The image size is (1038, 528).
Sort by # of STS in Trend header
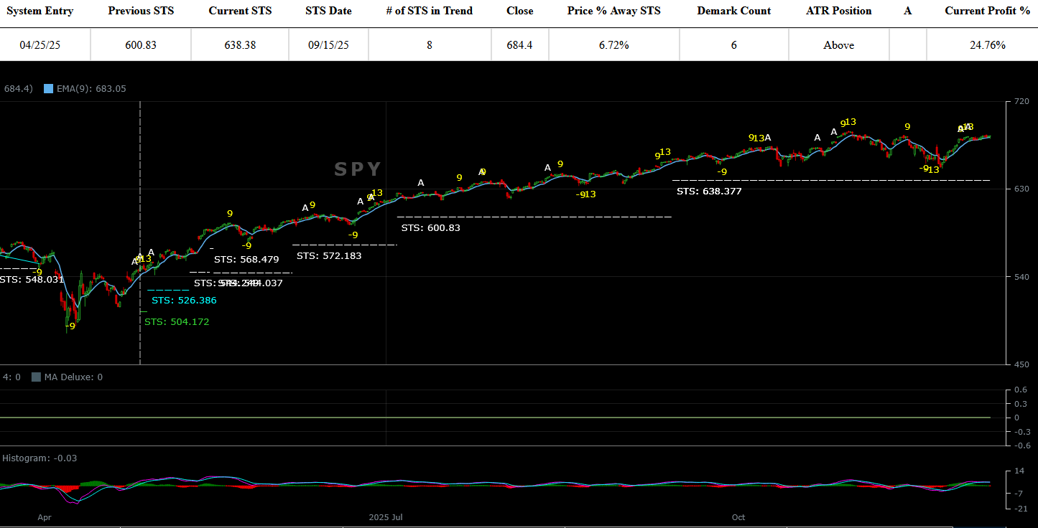430,11
